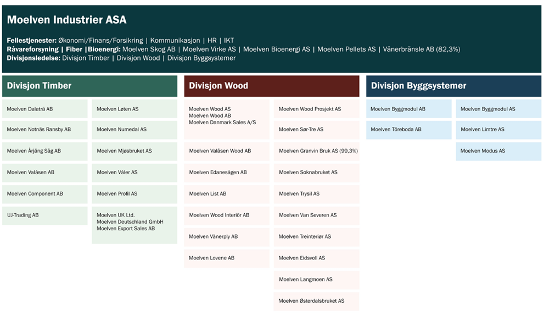Image resolution: width=544 pixels, height=316 pixels.
Task: Click Moelven Wood Prosjekt AS
Action: click(x=317, y=109)
